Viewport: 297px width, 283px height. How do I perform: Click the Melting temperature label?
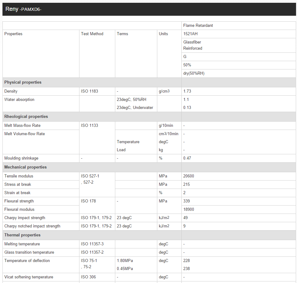(x=22, y=244)
